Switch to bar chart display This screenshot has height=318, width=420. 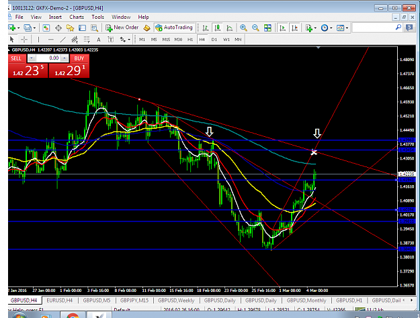tap(206, 28)
